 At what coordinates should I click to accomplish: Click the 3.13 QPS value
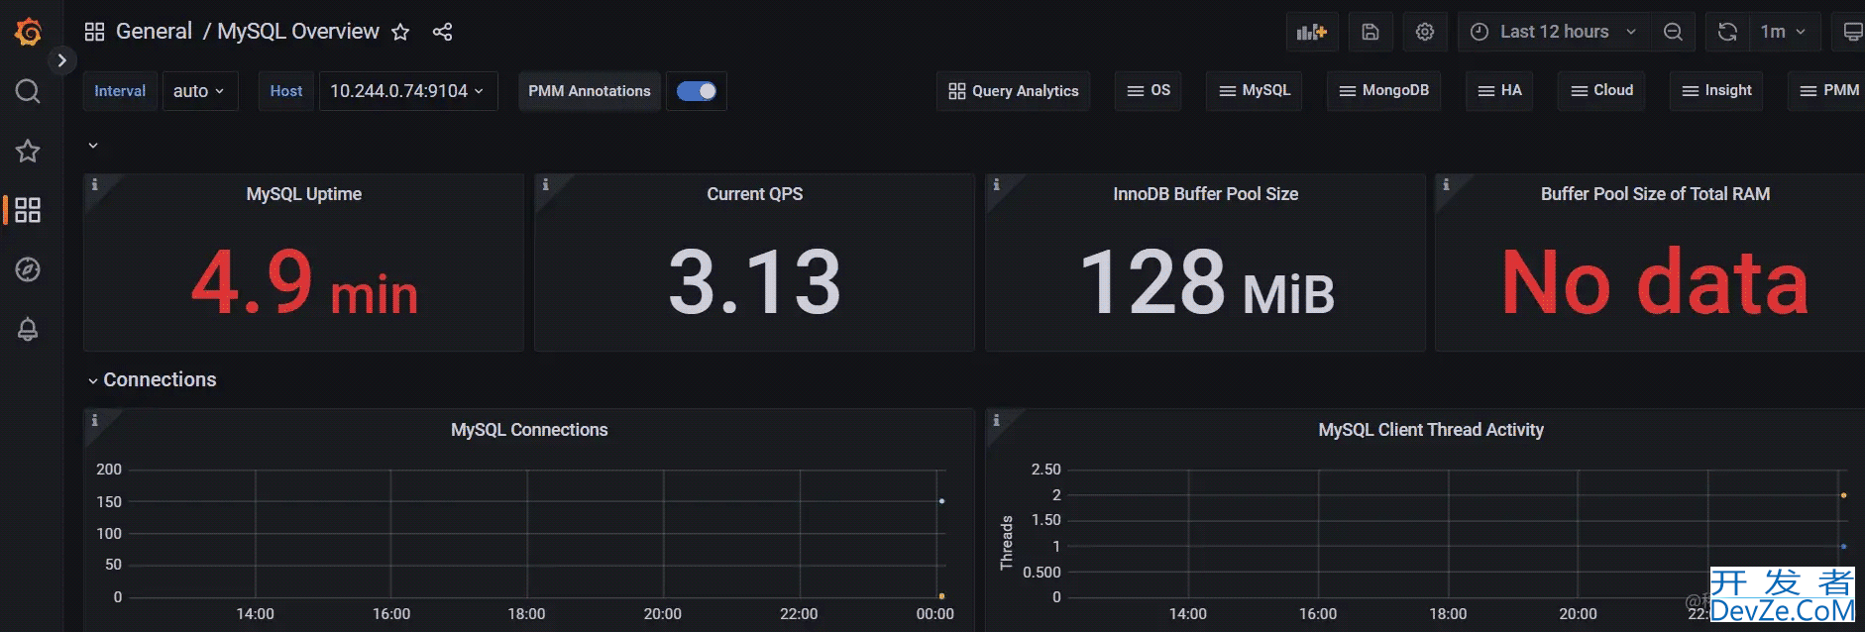(755, 282)
